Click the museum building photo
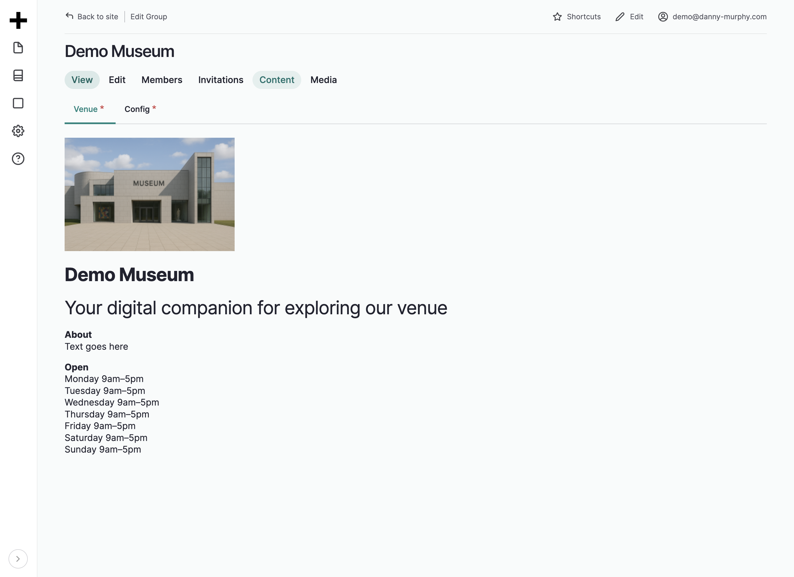 pos(150,194)
